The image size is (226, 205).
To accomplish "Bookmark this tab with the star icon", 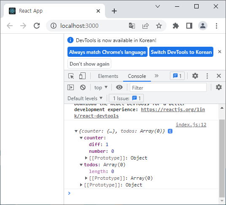I will (x=159, y=26).
